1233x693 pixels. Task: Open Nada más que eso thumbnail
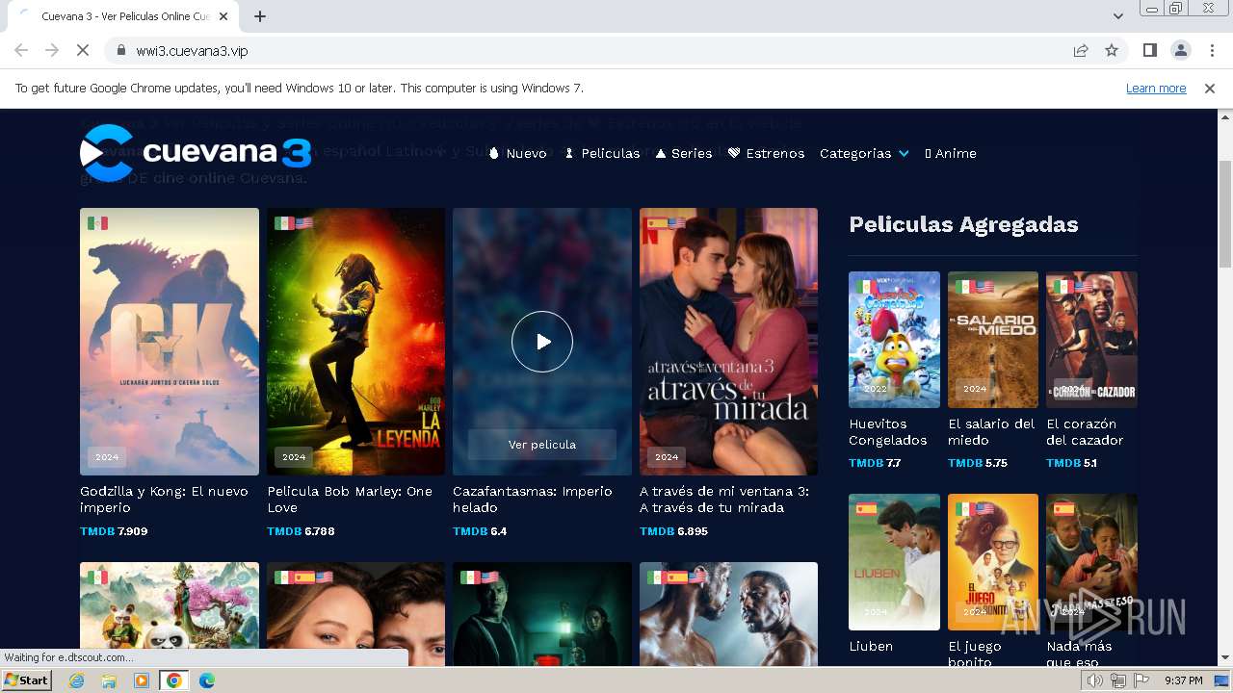[1091, 562]
